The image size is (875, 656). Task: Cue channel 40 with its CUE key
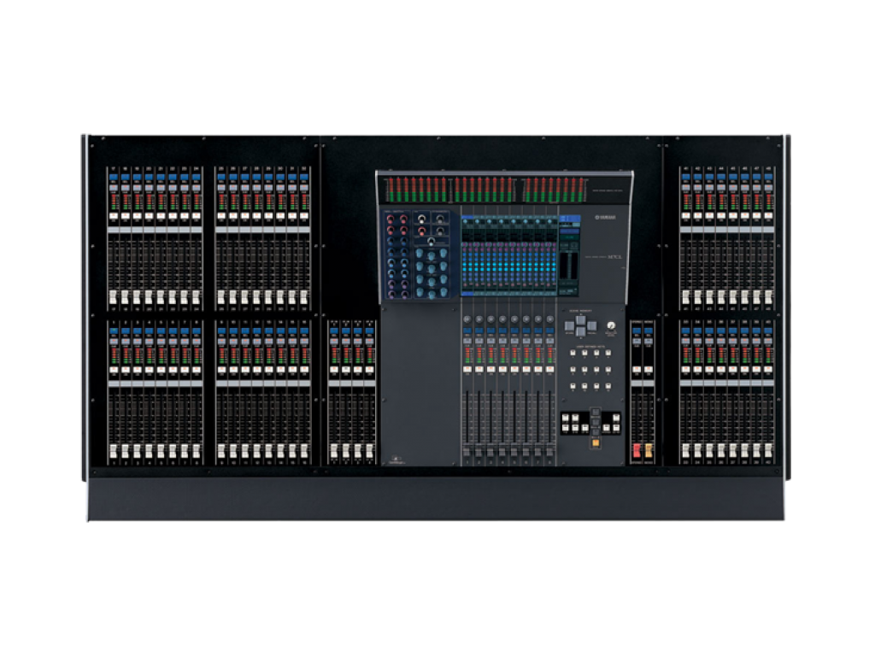pos(768,343)
